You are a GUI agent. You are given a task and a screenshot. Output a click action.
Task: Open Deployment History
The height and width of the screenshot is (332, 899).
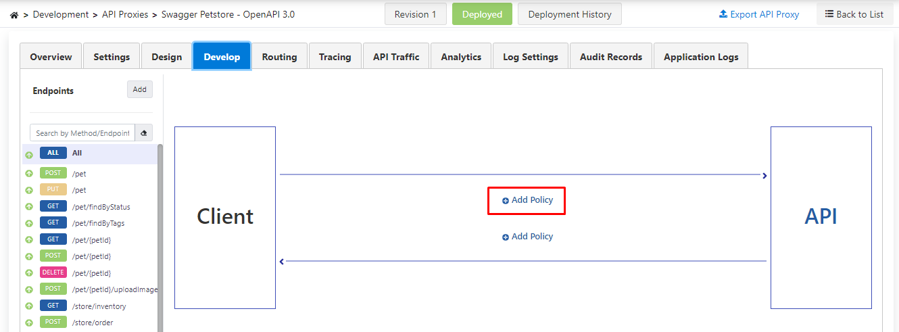coord(569,14)
